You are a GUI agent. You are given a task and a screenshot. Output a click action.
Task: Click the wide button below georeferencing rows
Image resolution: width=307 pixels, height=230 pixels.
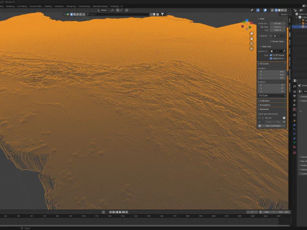[x=272, y=126]
